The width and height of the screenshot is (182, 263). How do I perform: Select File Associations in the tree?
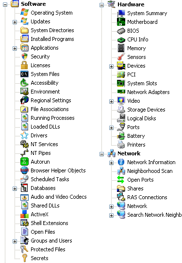pos(50,109)
